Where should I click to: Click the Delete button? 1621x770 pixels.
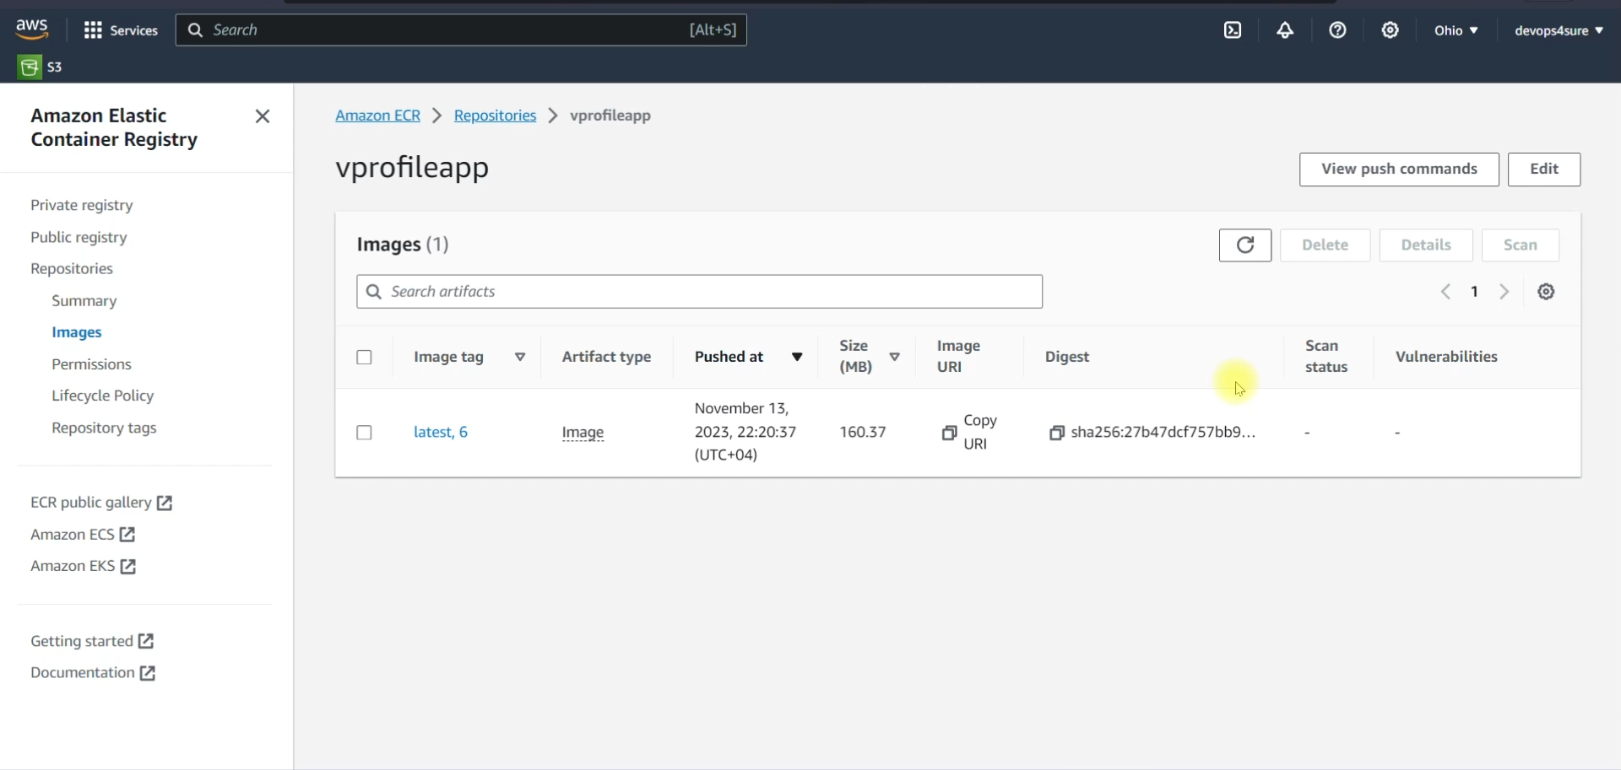pyautogui.click(x=1325, y=245)
